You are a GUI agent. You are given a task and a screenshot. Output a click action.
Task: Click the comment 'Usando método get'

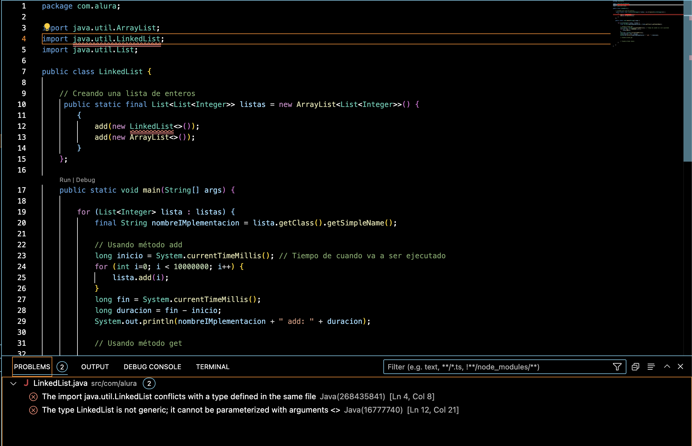[138, 343]
